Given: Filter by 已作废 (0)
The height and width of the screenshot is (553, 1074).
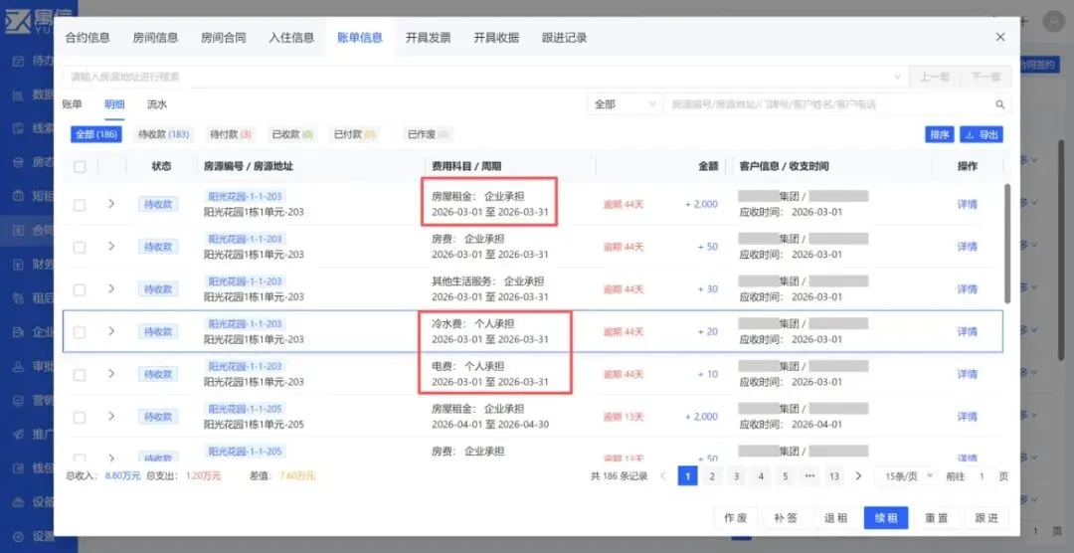Looking at the screenshot, I should click(428, 134).
